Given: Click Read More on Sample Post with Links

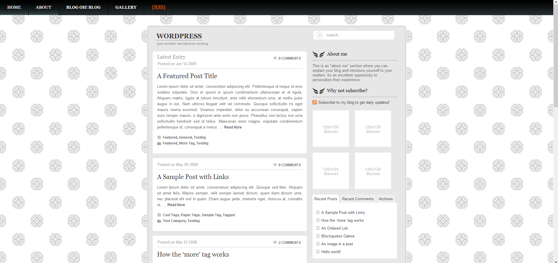Looking at the screenshot, I should coord(176,205).
